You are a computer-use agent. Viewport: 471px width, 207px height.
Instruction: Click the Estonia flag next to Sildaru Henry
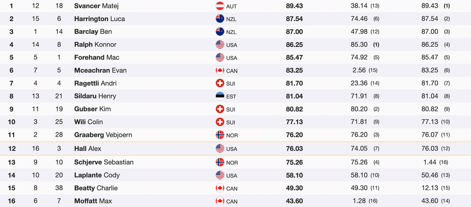[220, 96]
